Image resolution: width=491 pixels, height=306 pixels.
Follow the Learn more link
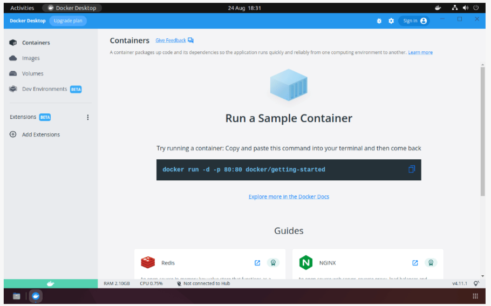[420, 52]
